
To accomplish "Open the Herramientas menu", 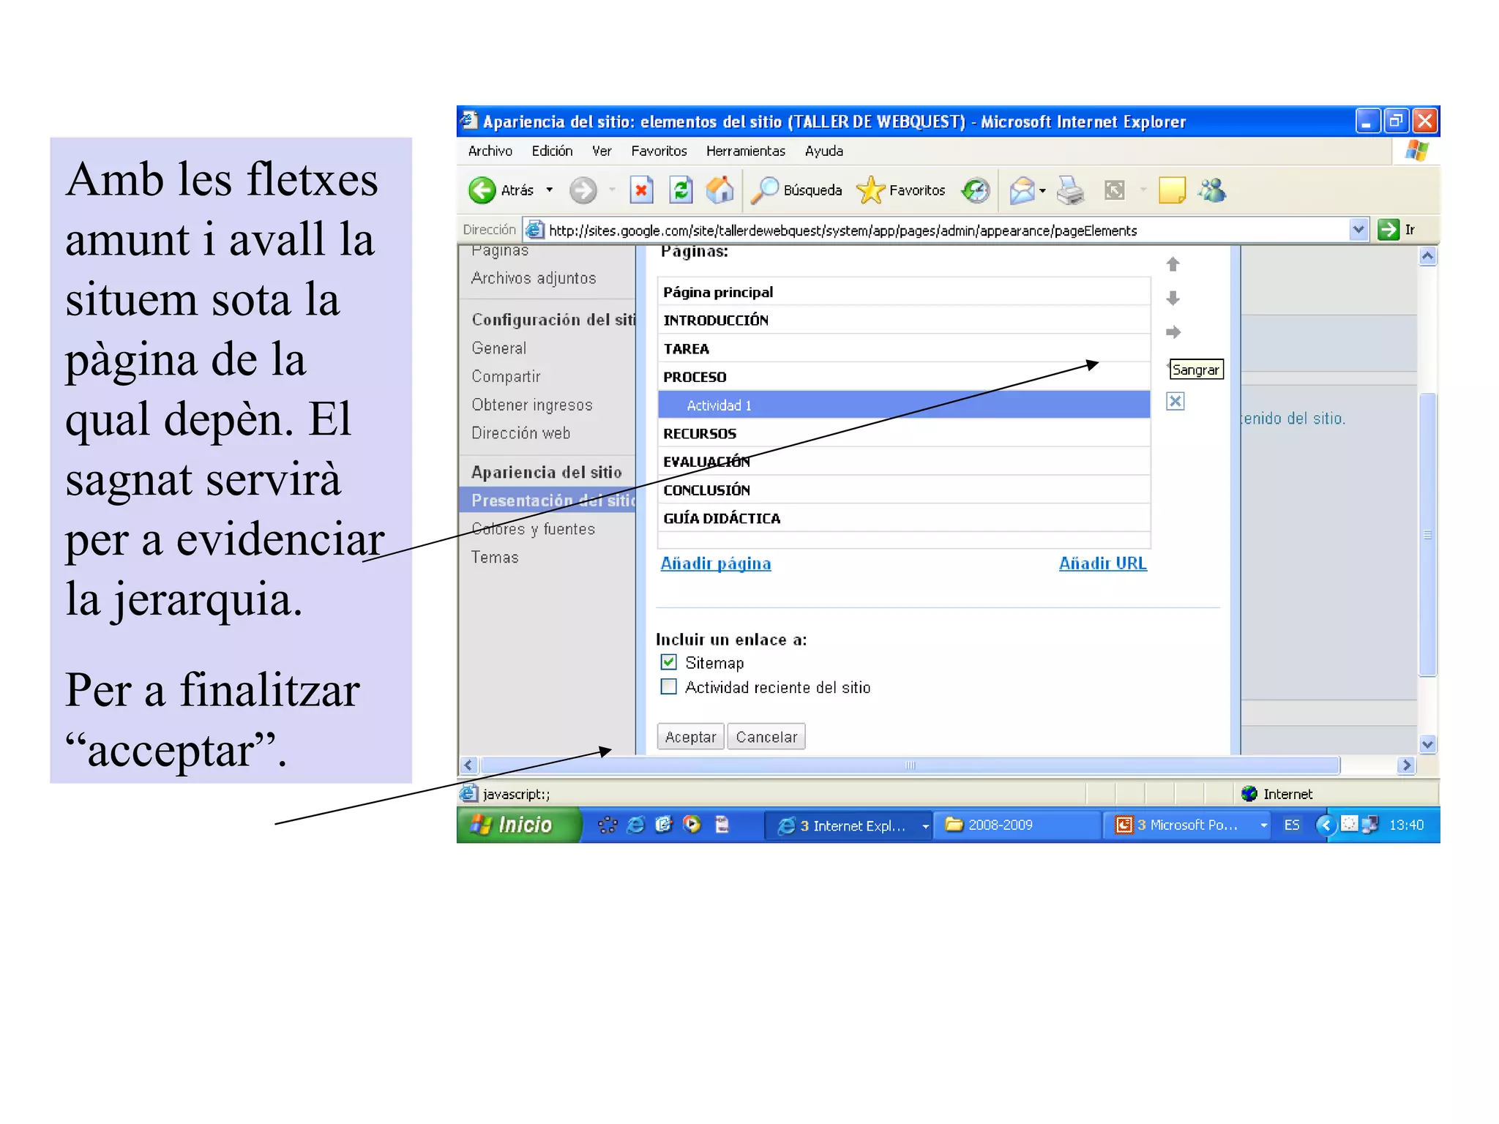I will 745,151.
